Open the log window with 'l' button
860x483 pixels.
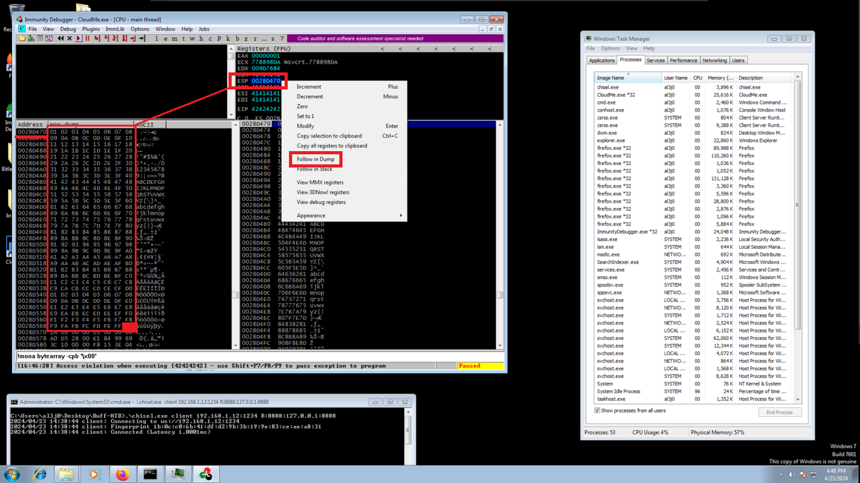(x=157, y=38)
